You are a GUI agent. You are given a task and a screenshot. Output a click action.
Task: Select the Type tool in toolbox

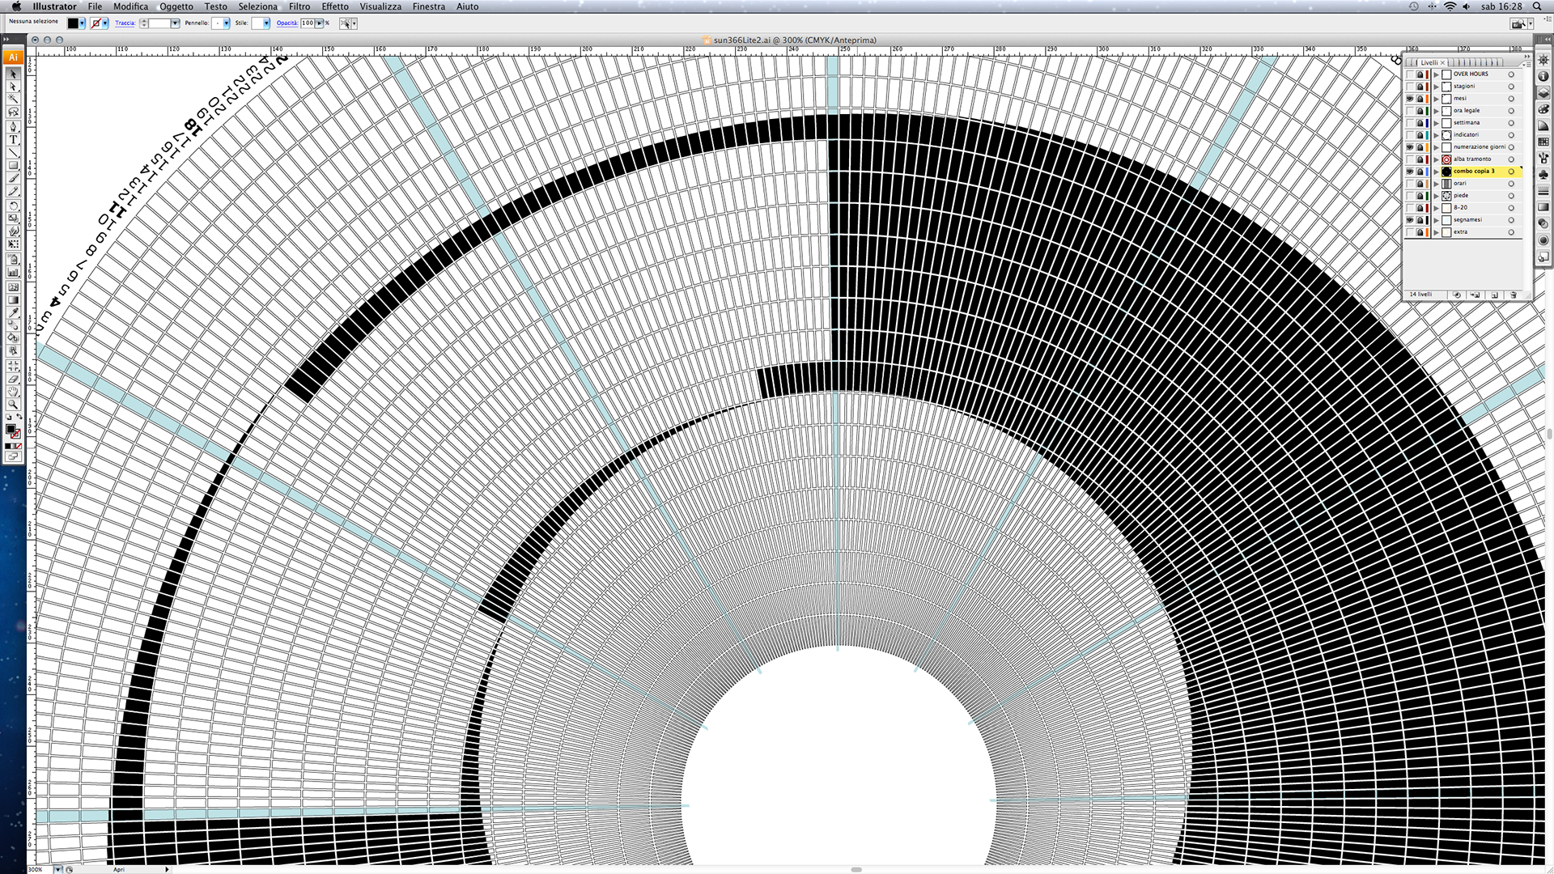13,139
